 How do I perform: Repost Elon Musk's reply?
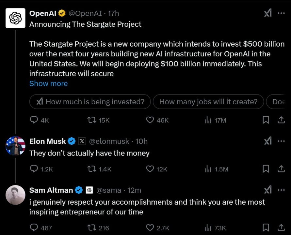pos(92,169)
